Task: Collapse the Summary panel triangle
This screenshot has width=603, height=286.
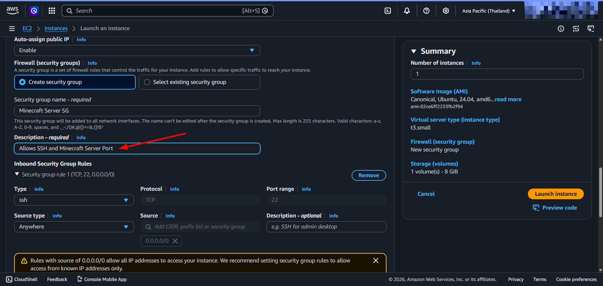Action: pyautogui.click(x=414, y=51)
